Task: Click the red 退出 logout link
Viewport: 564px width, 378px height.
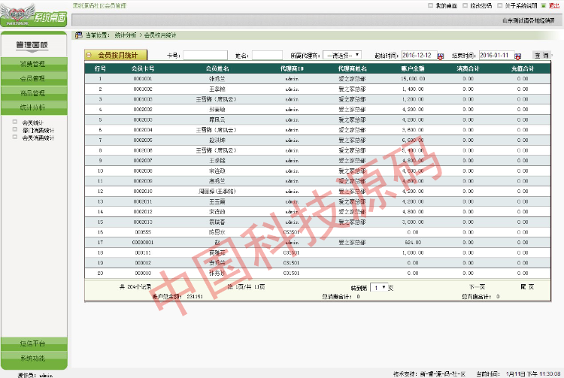Action: pos(554,6)
